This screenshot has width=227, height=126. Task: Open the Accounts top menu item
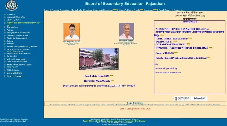pos(149,10)
